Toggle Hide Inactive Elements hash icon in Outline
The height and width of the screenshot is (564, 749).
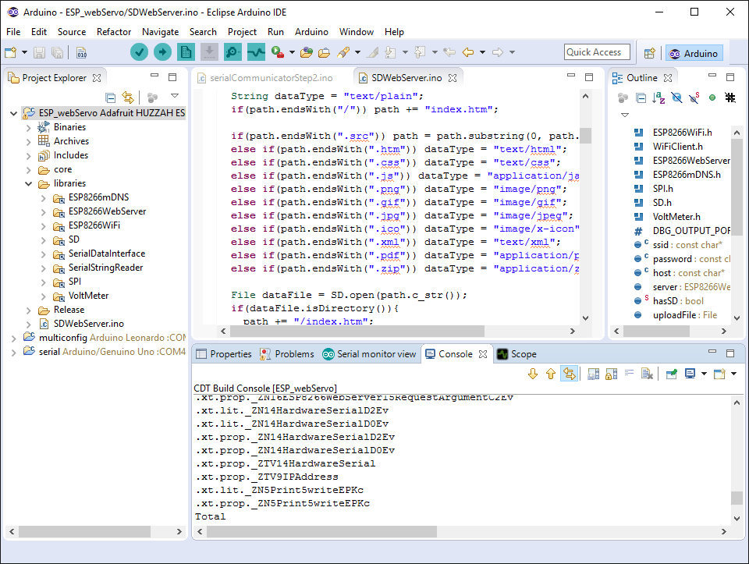[730, 98]
